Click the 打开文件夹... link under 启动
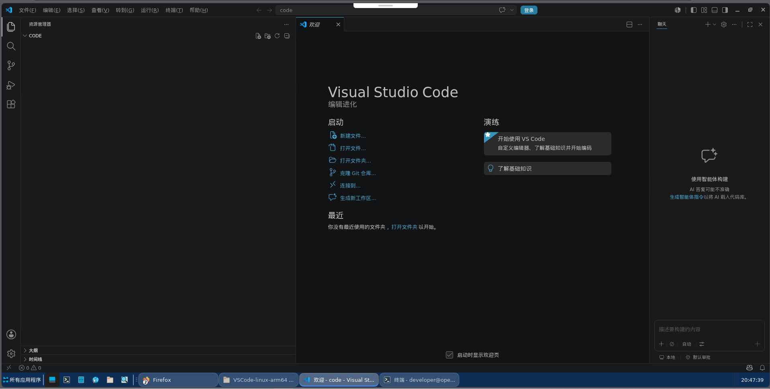The height and width of the screenshot is (389, 770). [355, 161]
